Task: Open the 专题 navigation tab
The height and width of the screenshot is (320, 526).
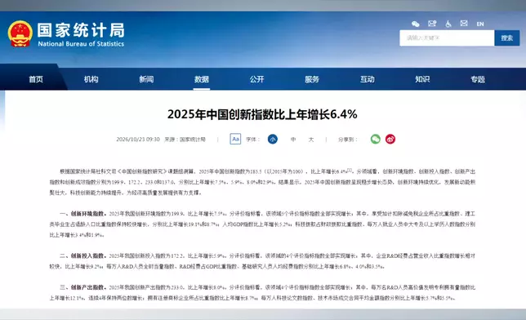Action: pos(478,79)
